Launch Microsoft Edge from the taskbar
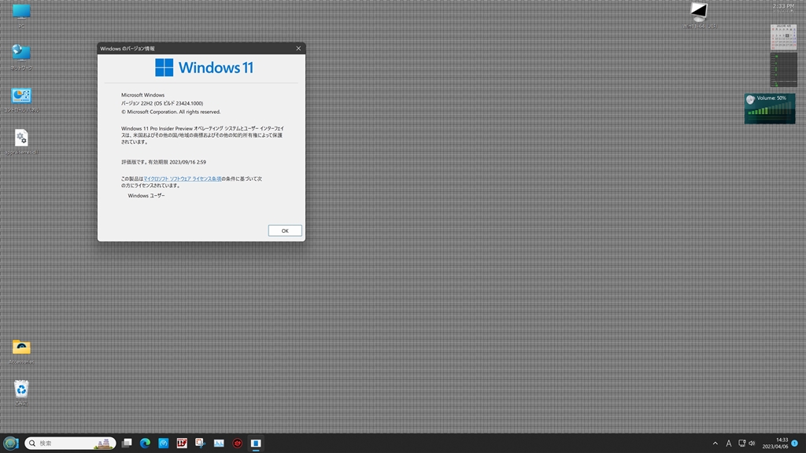This screenshot has width=806, height=453. (145, 443)
